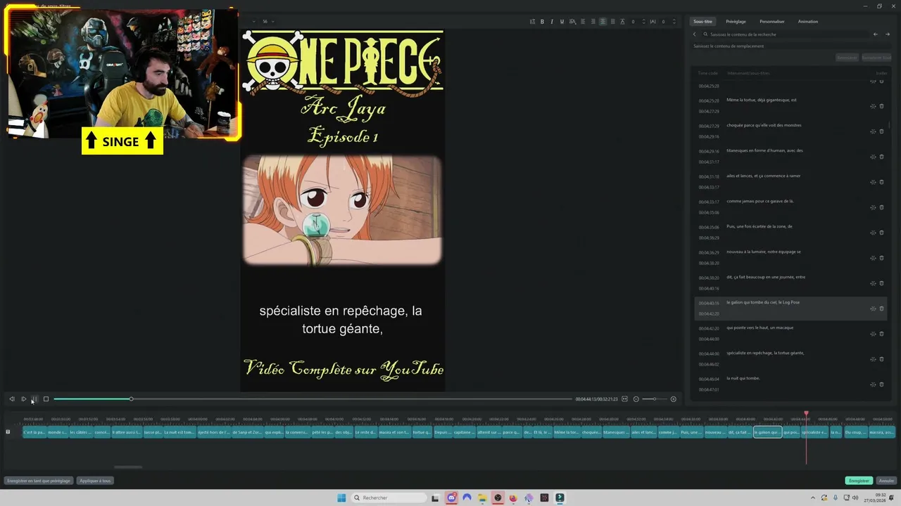The width and height of the screenshot is (901, 506).
Task: Switch to the Sous-titre tab
Action: point(702,22)
